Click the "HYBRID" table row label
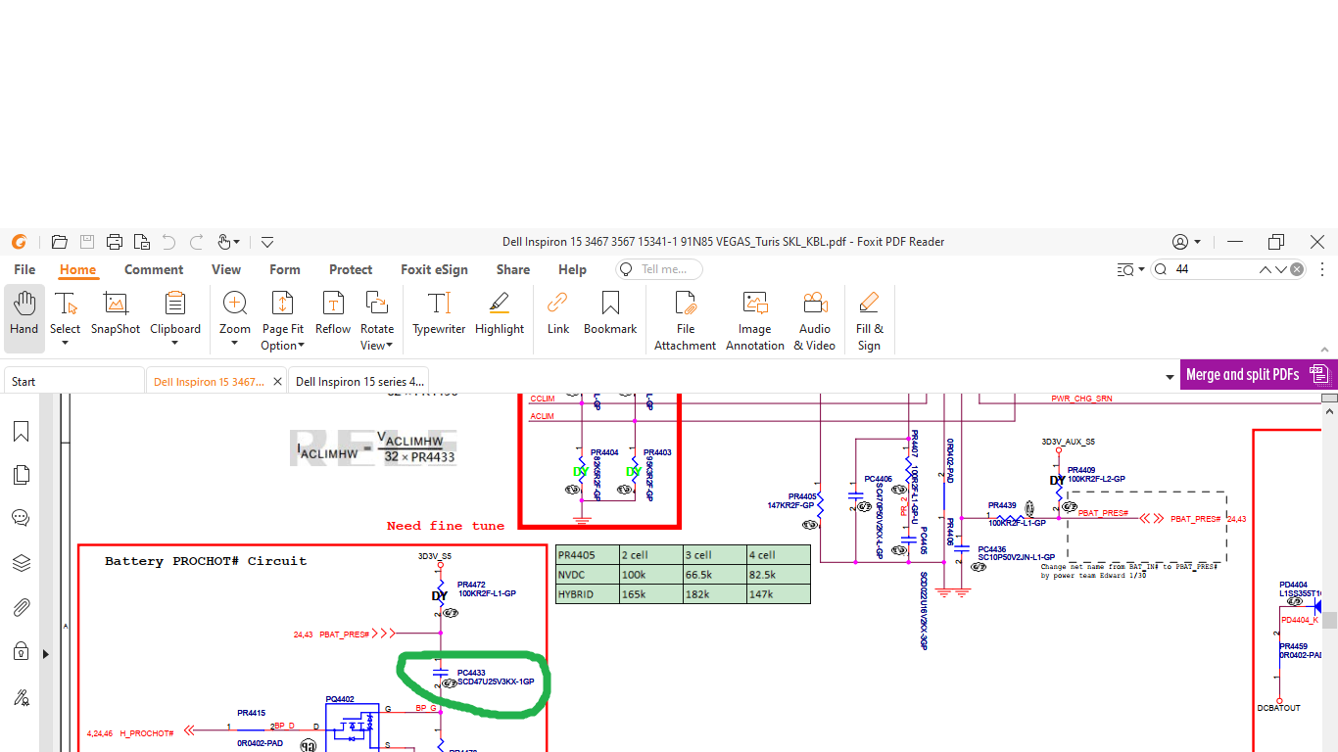 pyautogui.click(x=576, y=593)
